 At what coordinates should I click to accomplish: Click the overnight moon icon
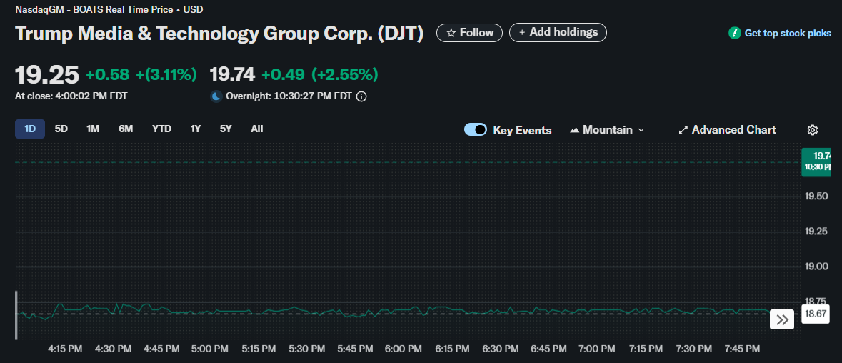tap(216, 96)
